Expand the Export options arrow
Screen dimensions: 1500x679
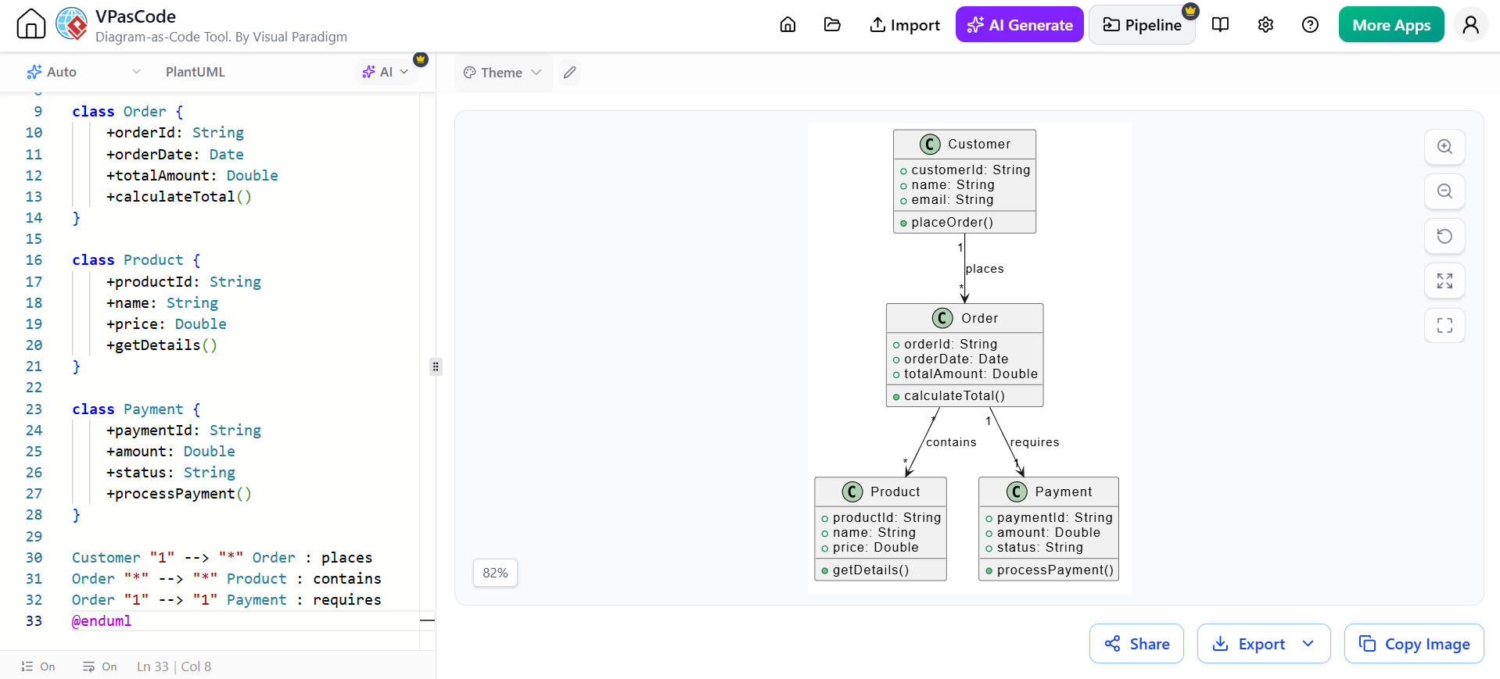pyautogui.click(x=1308, y=644)
